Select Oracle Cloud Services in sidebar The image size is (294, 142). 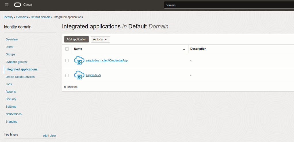click(x=20, y=77)
